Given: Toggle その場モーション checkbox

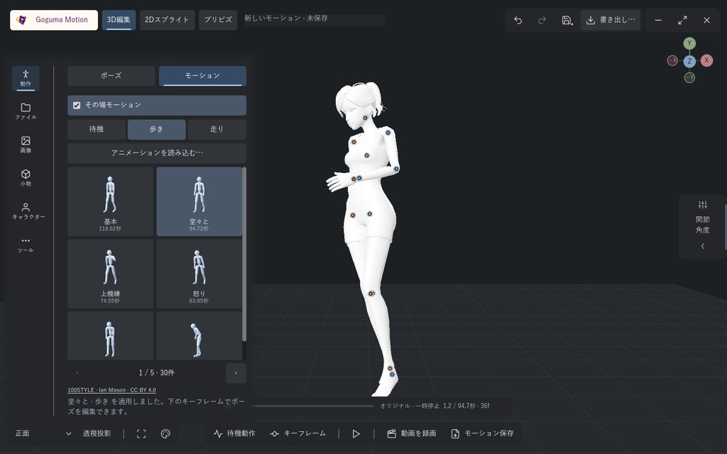Looking at the screenshot, I should pos(77,105).
